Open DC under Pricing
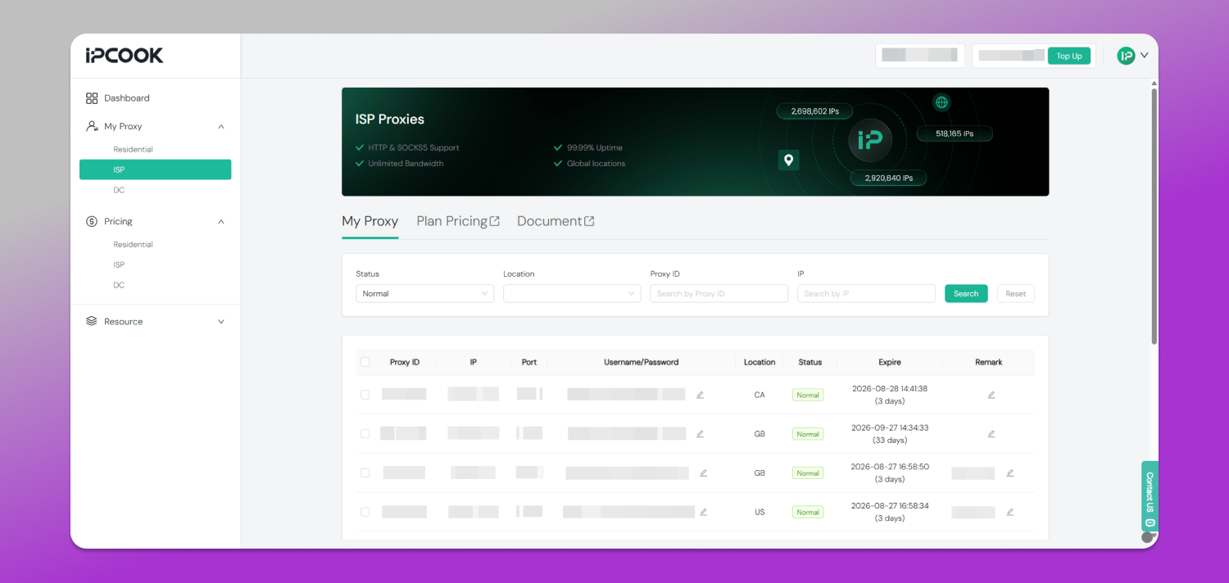 [119, 285]
